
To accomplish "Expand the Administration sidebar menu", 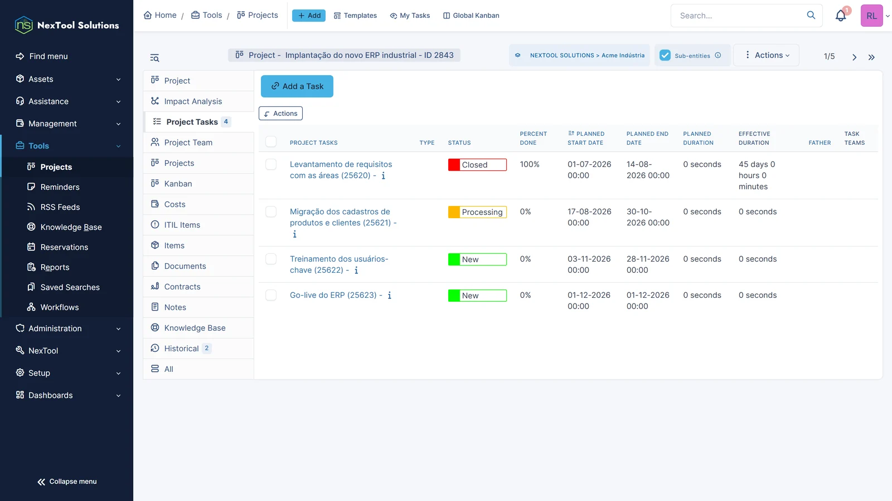I will pos(67,328).
